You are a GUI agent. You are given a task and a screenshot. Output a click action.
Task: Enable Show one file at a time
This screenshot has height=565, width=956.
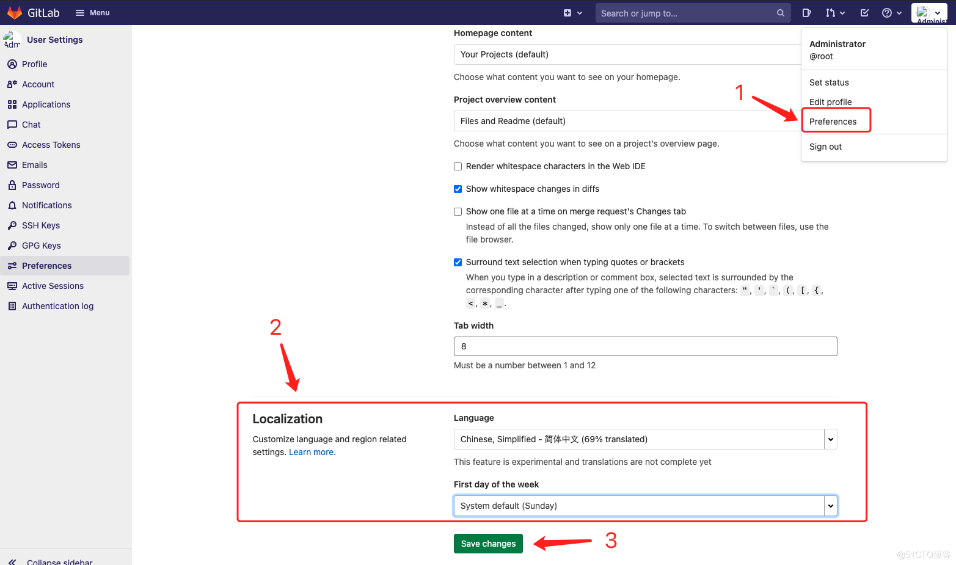click(458, 211)
